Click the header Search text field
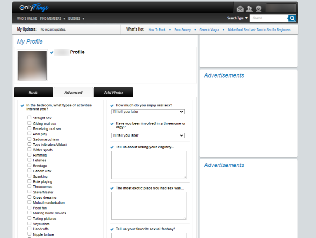 click(269, 18)
